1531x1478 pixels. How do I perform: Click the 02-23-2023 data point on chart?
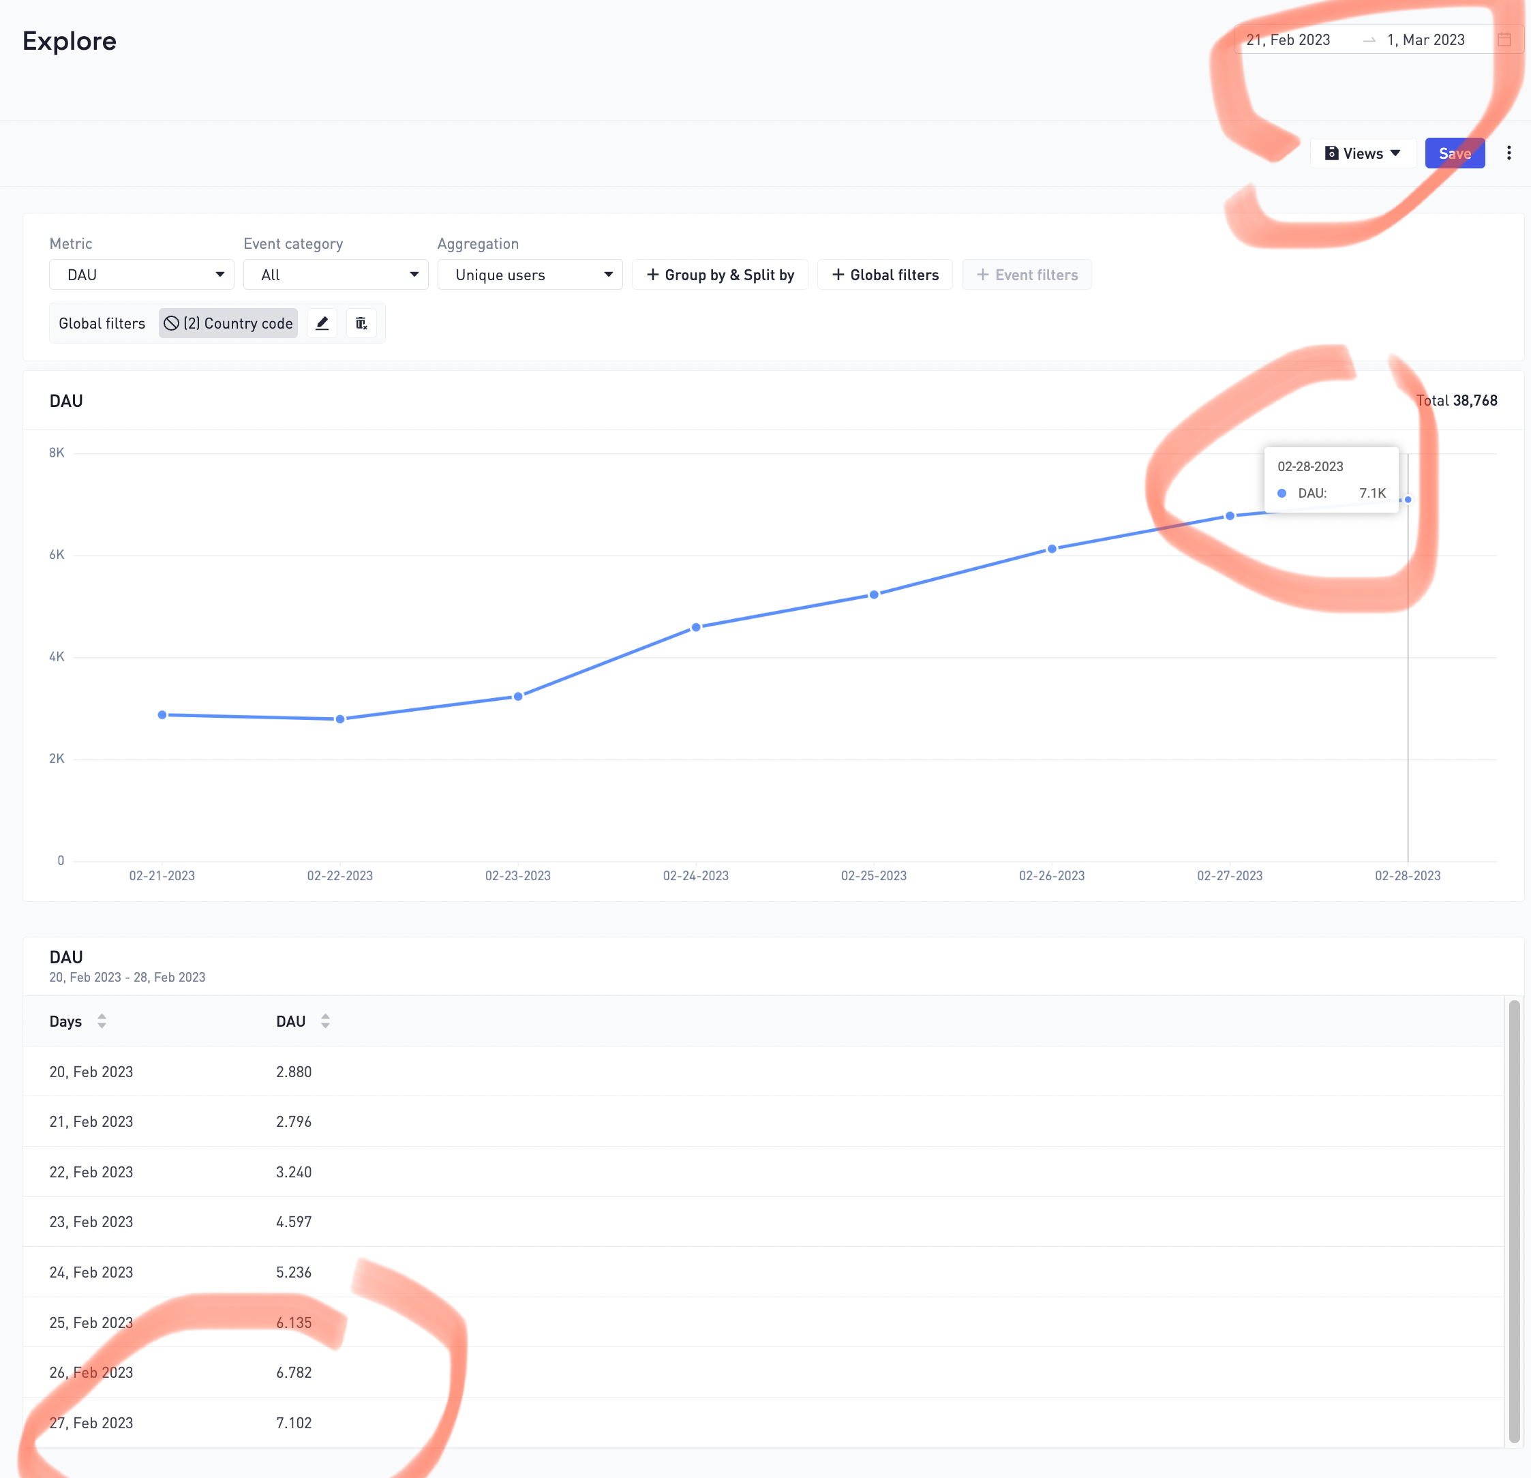[x=518, y=696]
